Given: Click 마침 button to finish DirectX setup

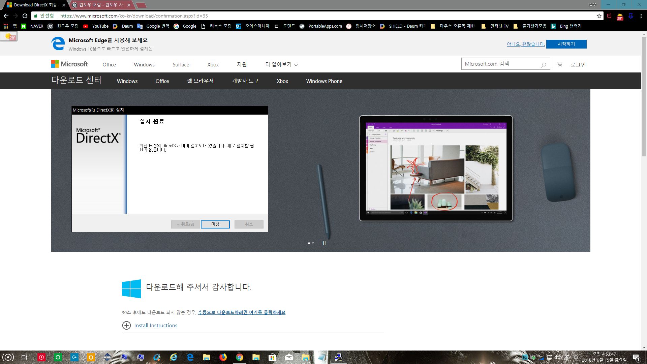Looking at the screenshot, I should click(215, 224).
